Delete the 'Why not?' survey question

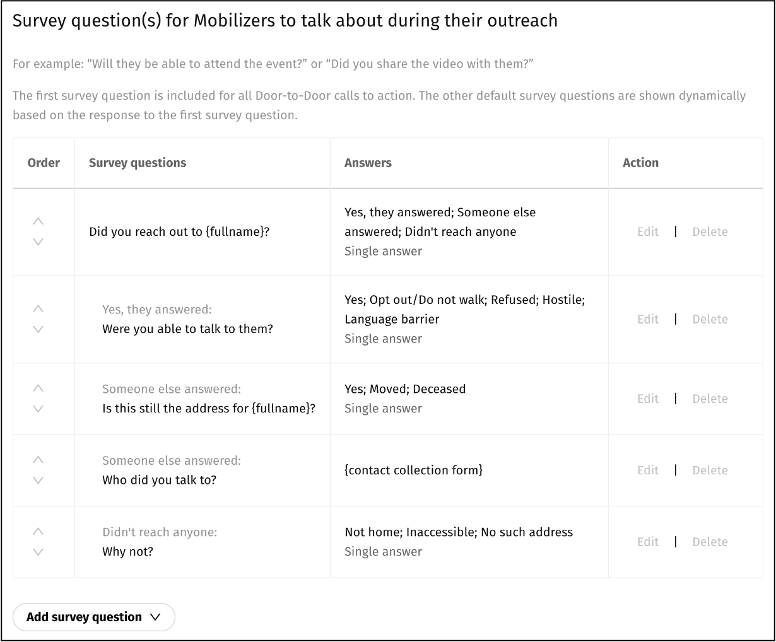click(710, 542)
